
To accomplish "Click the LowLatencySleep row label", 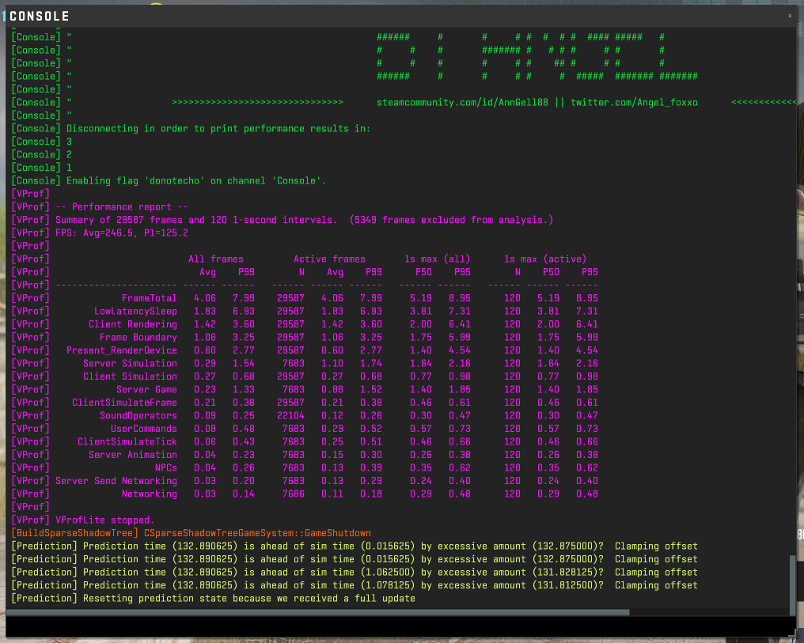I will (x=135, y=312).
